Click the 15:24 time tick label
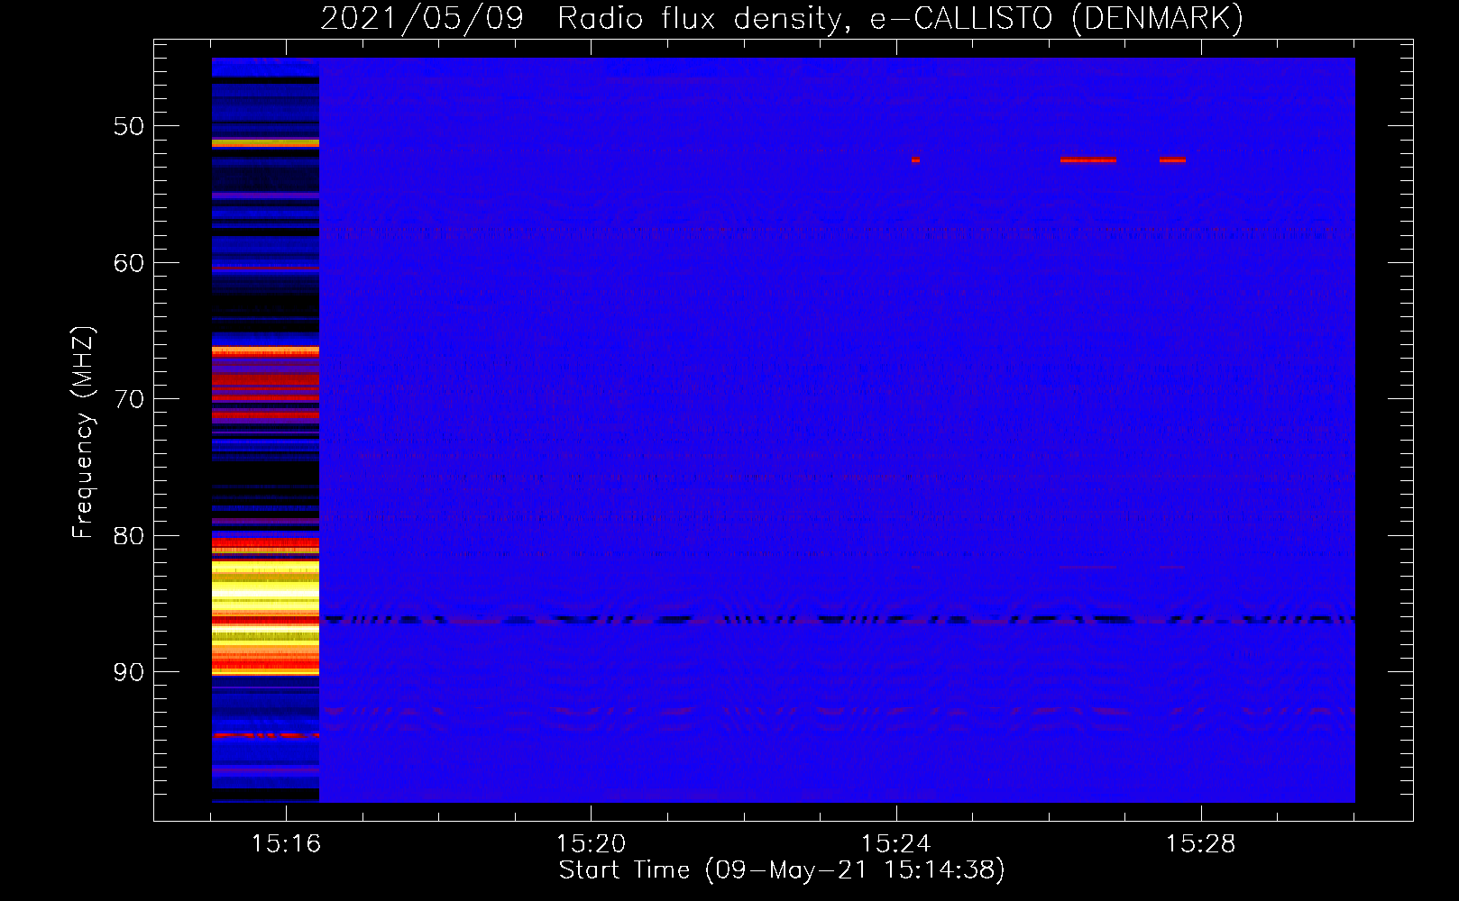This screenshot has height=901, width=1459. click(x=895, y=844)
